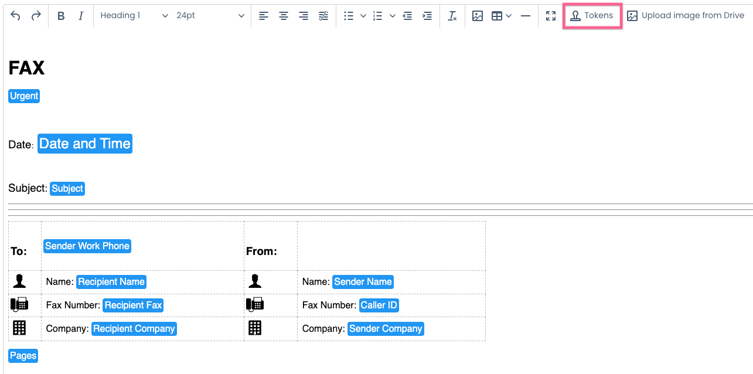Decrease the indent level
This screenshot has width=753, height=374.
click(408, 16)
